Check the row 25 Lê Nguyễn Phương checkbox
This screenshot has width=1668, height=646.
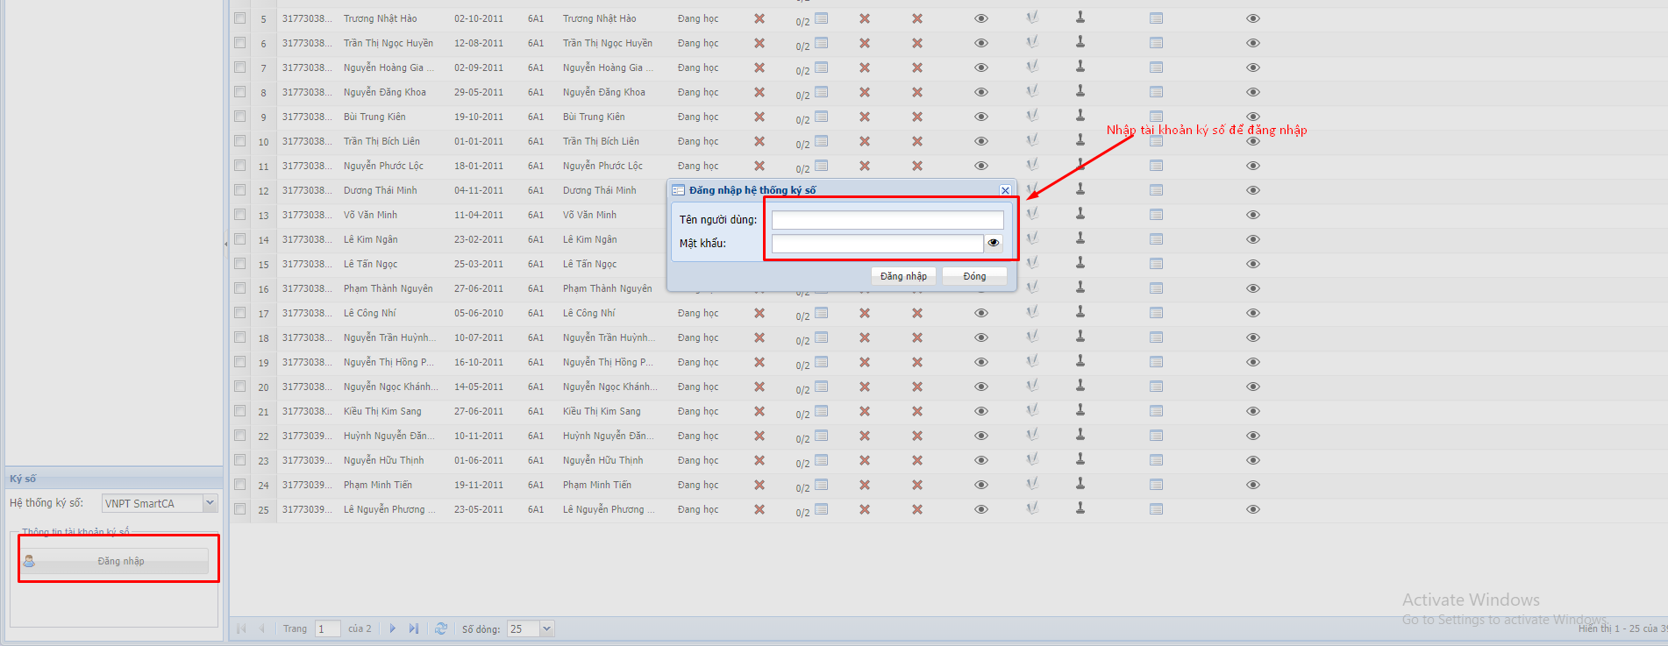(x=240, y=509)
